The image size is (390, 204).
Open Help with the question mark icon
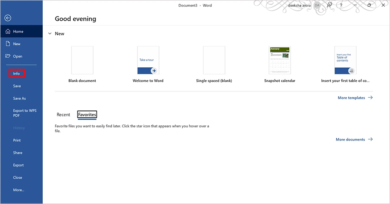coord(341,5)
